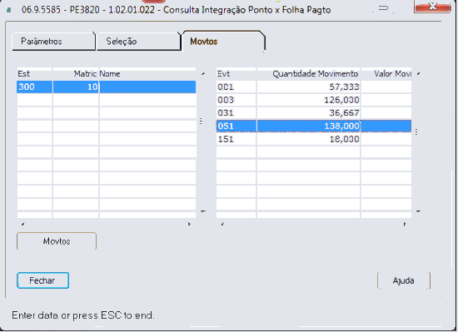Click quantity value 57,333

[x=344, y=87]
